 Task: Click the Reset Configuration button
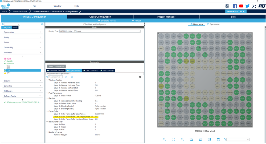click(x=56, y=66)
